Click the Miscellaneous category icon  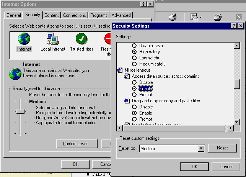pyautogui.click(x=120, y=70)
